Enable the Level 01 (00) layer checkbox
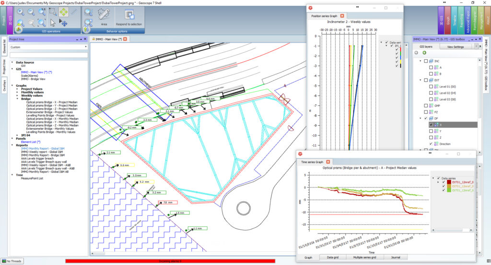 point(430,87)
